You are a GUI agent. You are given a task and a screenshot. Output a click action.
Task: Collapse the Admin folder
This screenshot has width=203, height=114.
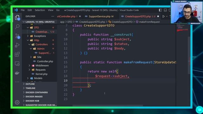(x=41, y=49)
